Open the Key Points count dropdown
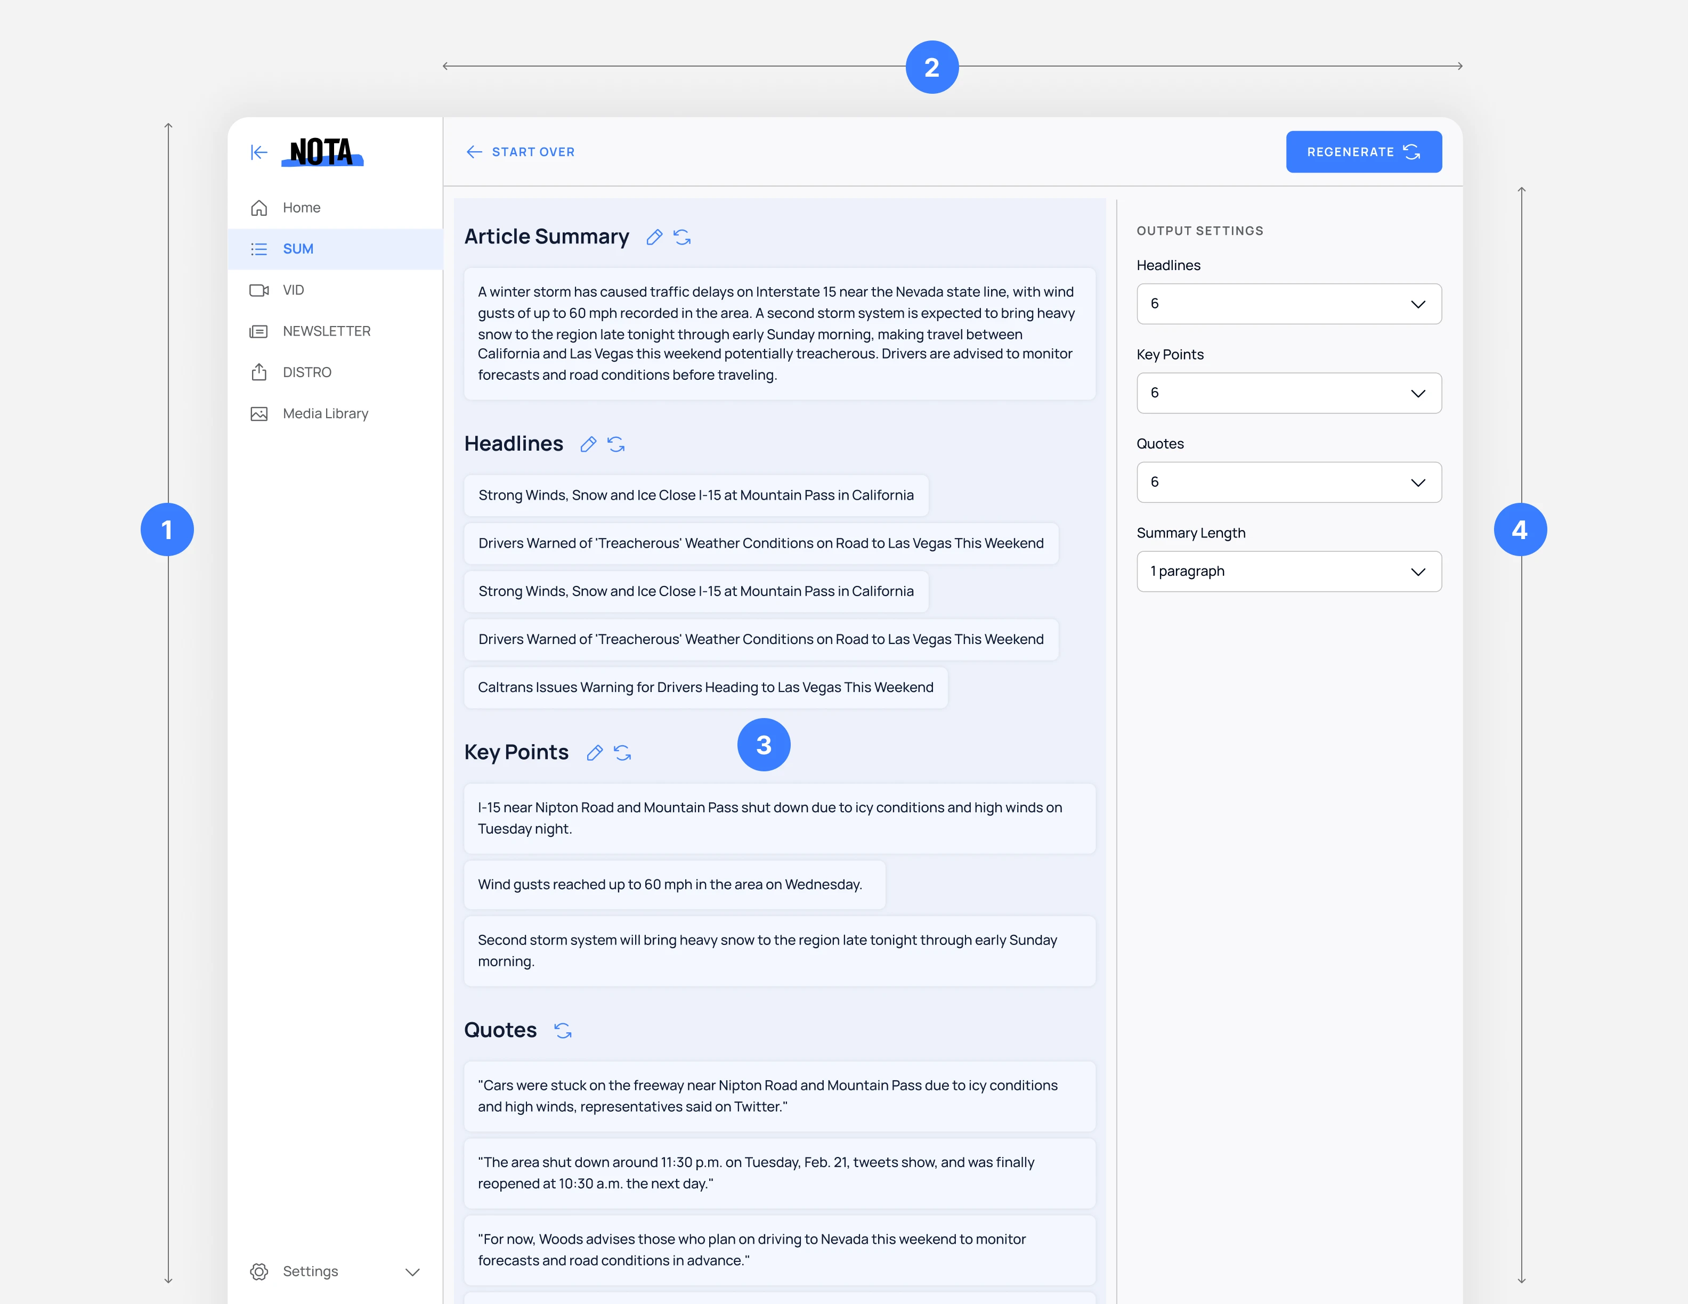 [x=1288, y=393]
